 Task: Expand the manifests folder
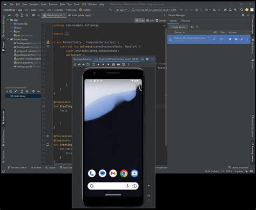11,24
